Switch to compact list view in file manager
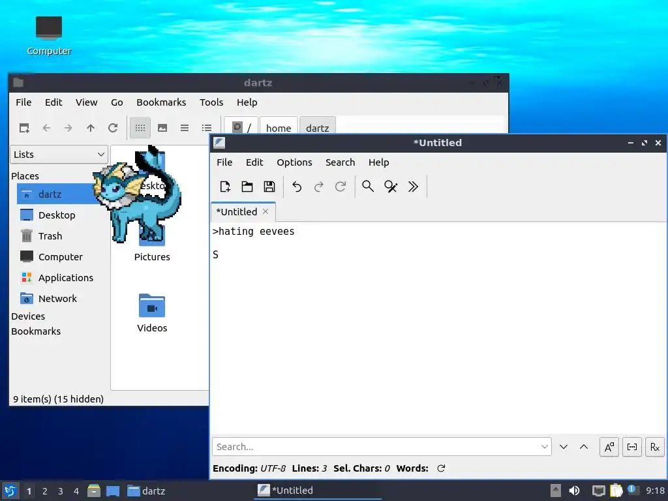Viewport: 668px width, 501px height. pyautogui.click(x=185, y=128)
